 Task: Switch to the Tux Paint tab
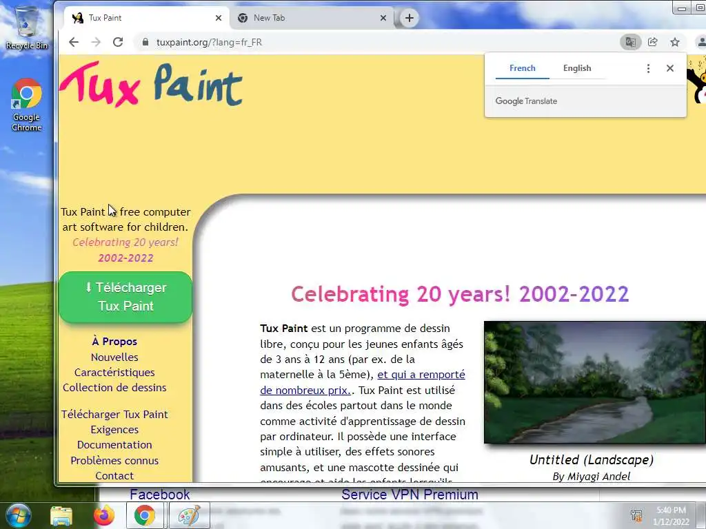[x=145, y=18]
